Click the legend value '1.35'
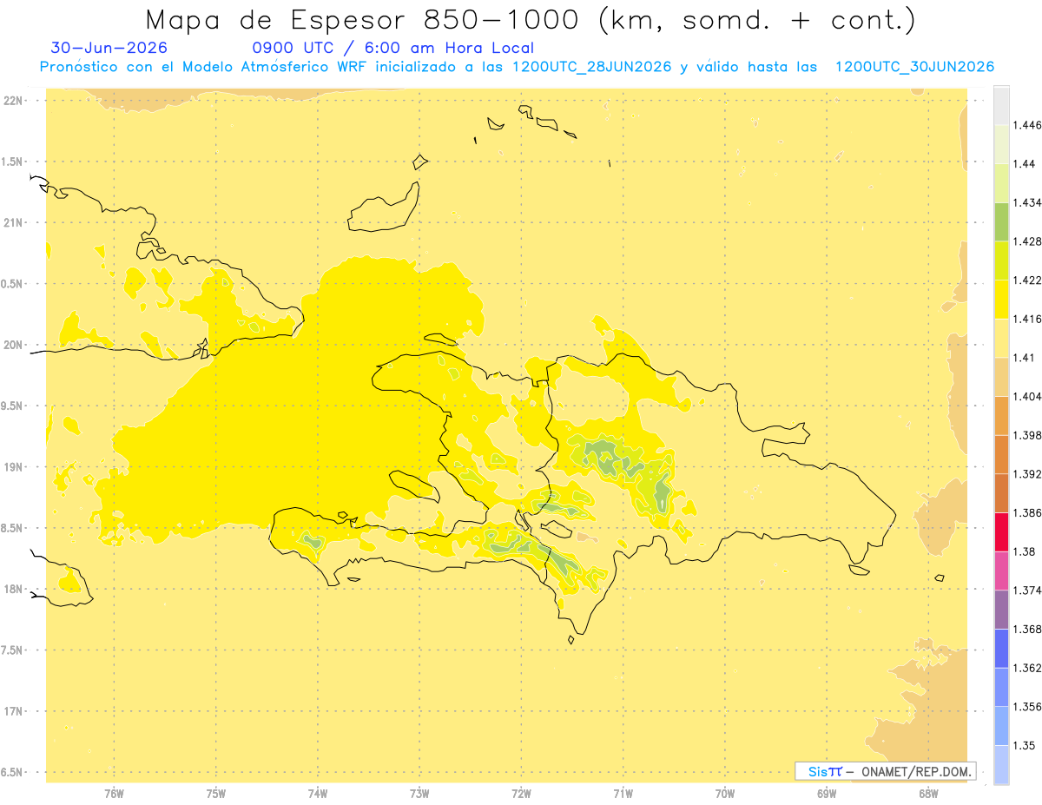The image size is (1042, 805). (1025, 745)
